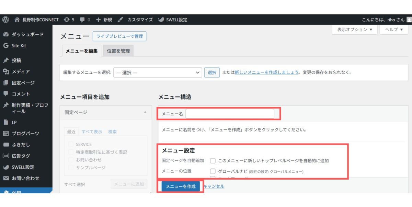Open カスタマイズ via the brush icon
This screenshot has width=412, height=207.
point(120,20)
